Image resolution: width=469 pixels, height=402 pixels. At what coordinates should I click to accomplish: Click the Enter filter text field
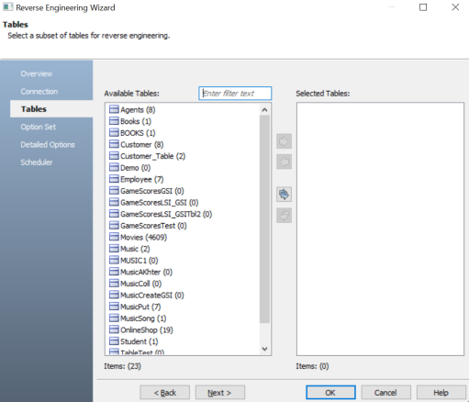[235, 94]
